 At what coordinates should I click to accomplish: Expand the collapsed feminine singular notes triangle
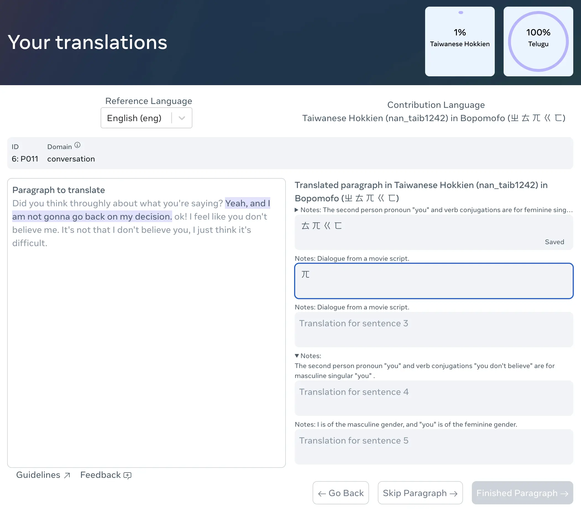point(297,210)
